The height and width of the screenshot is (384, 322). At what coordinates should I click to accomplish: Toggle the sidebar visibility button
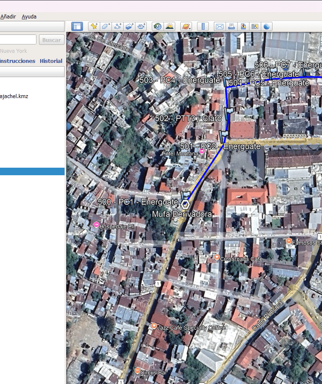pos(77,26)
